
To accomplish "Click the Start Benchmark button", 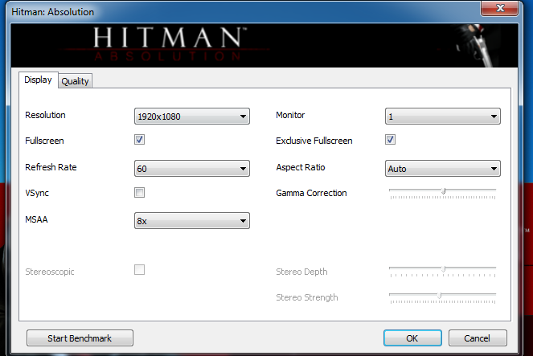I will coord(80,338).
